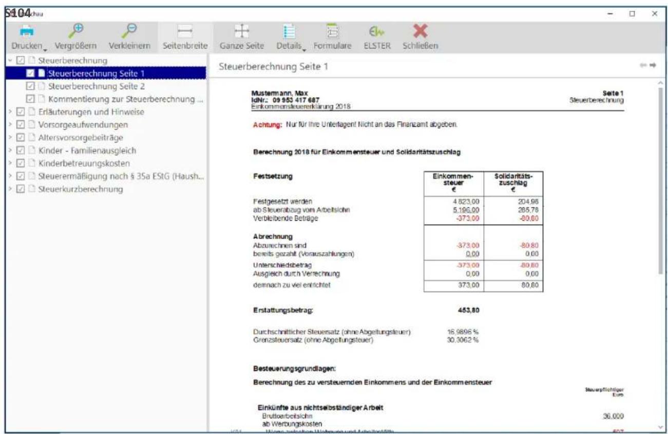668x434 pixels.
Task: Go to next page arrow in header
Action: click(x=653, y=66)
